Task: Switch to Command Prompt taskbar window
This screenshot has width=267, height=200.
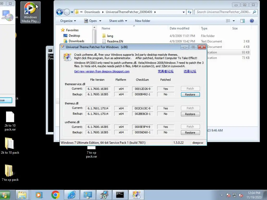Action: click(120, 195)
